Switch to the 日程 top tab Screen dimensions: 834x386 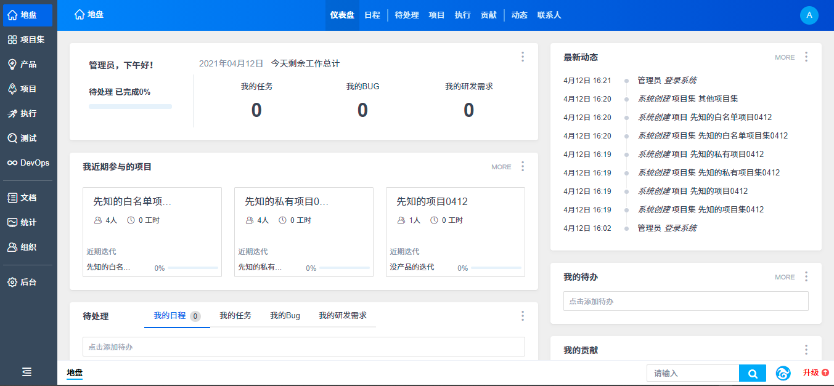click(x=372, y=15)
